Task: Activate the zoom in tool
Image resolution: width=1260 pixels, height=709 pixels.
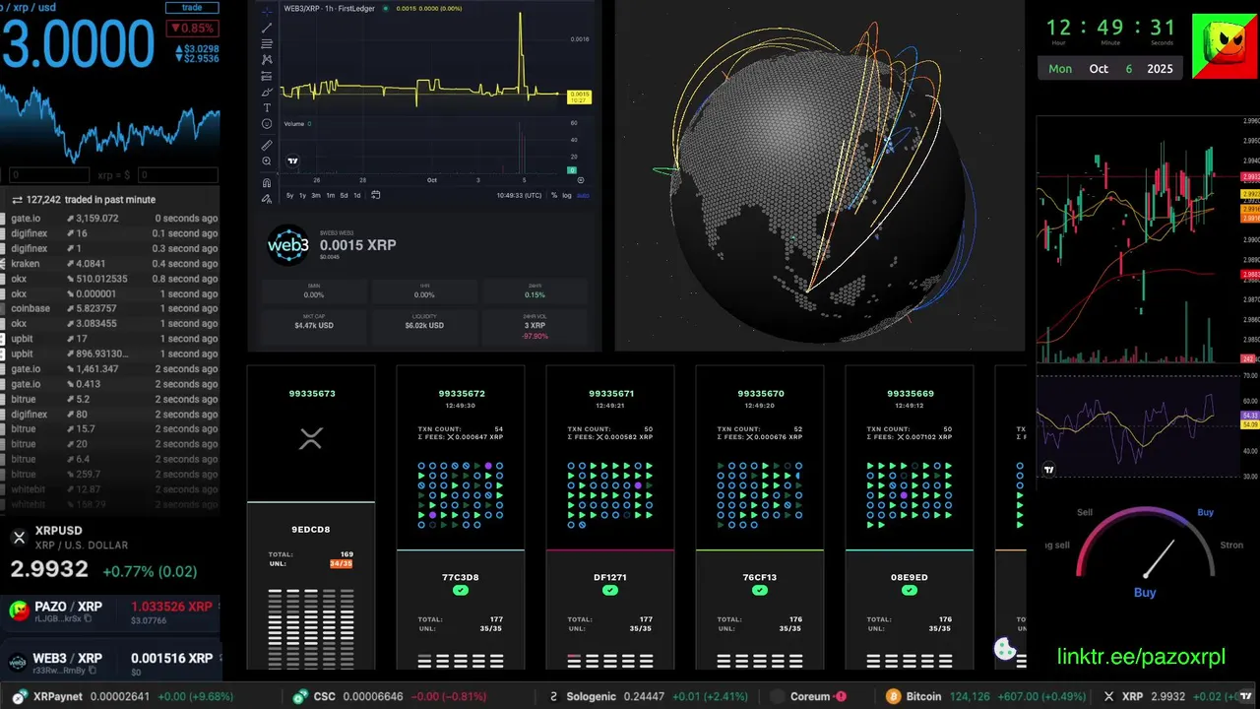Action: point(267,161)
